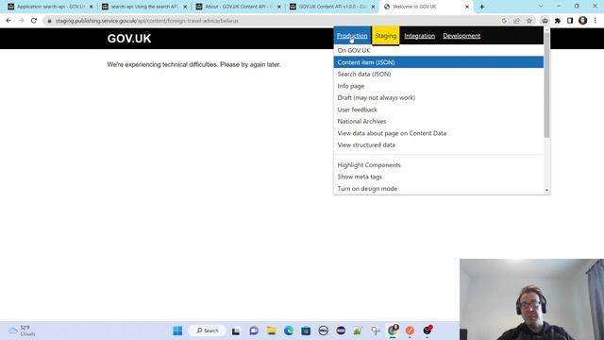
Task: Expand the tab search chevron
Action: 541,7
